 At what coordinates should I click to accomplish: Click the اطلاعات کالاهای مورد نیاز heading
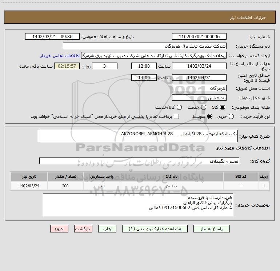click(x=243, y=148)
